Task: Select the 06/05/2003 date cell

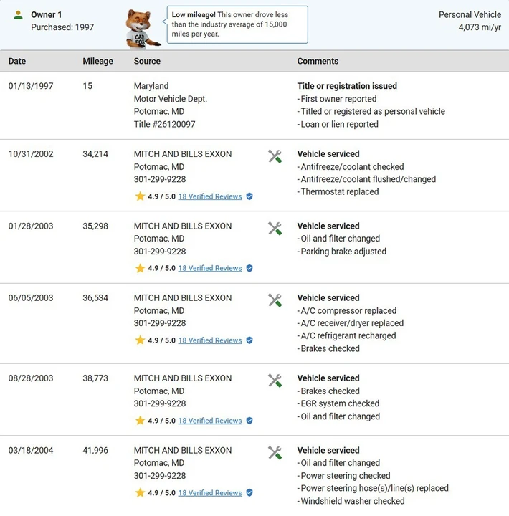Action: (31, 298)
